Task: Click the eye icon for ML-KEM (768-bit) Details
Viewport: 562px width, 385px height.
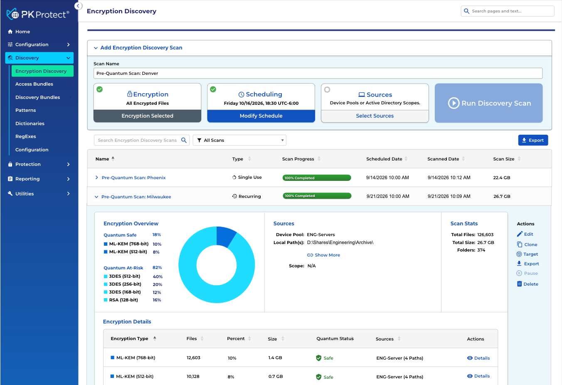Action: pos(470,358)
